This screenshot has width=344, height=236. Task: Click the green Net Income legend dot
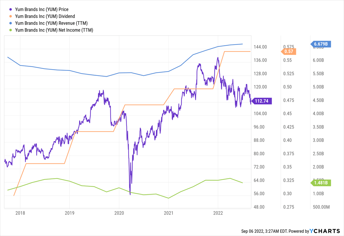(10, 30)
